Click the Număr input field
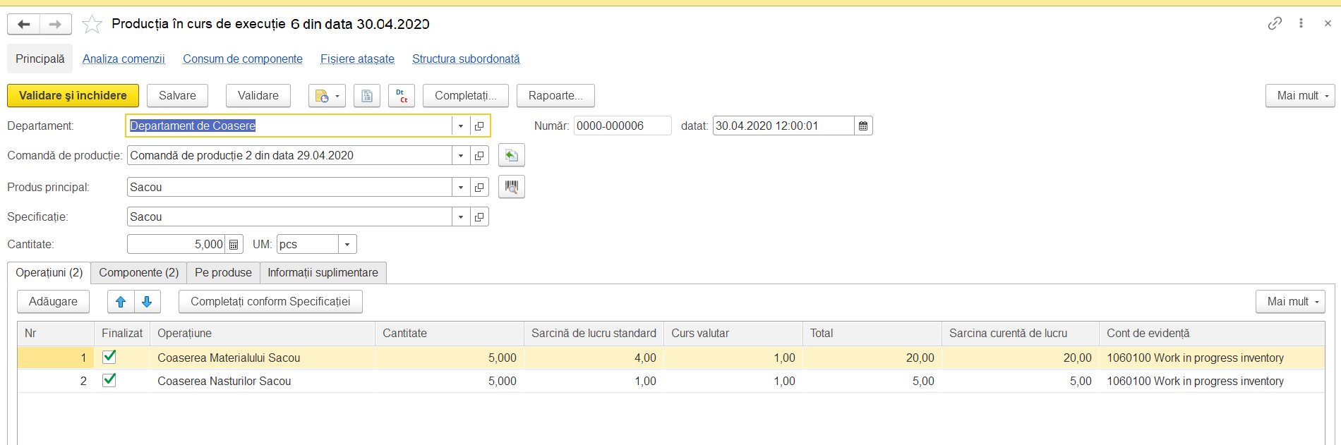 (x=622, y=126)
